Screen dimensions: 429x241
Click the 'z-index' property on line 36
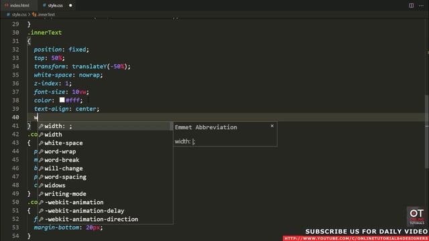(x=46, y=83)
